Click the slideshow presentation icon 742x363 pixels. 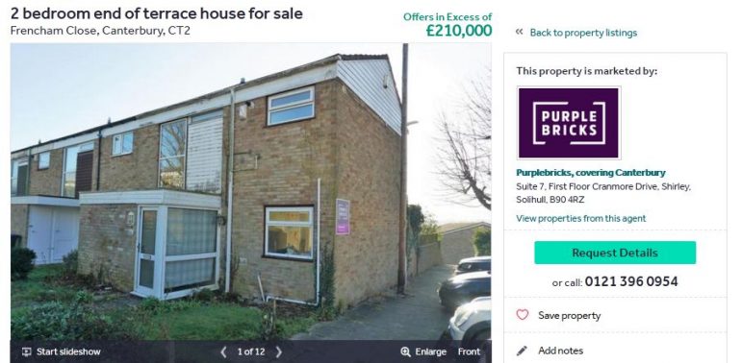pos(27,351)
